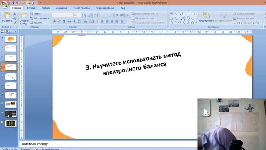Click the open folder icon in quick access
Image resolution: width=266 pixels, height=150 pixels.
pos(28,3)
